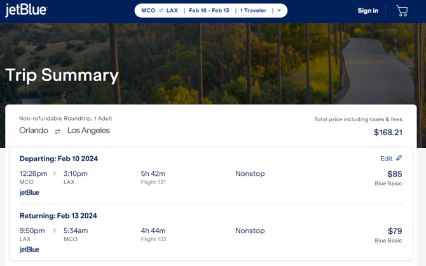The height and width of the screenshot is (266, 426).
Task: Click the jetBlue airline logo under departing flight
Action: (x=29, y=192)
